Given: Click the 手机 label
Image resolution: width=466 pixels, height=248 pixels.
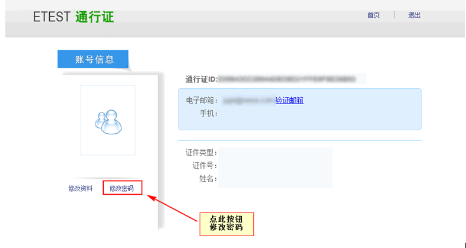Looking at the screenshot, I should [209, 113].
